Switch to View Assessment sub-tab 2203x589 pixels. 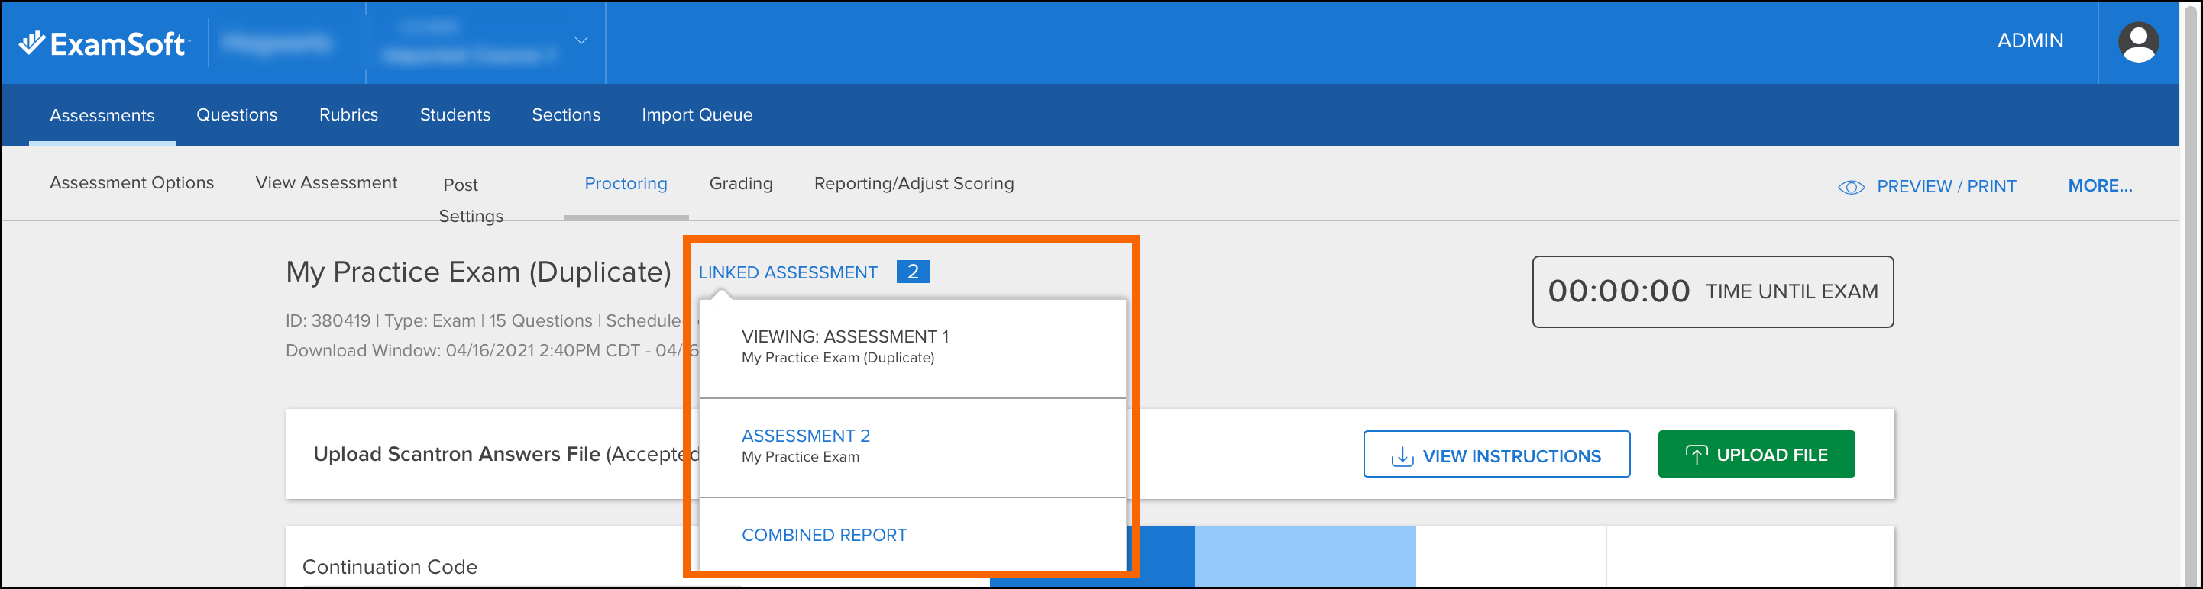(x=326, y=182)
